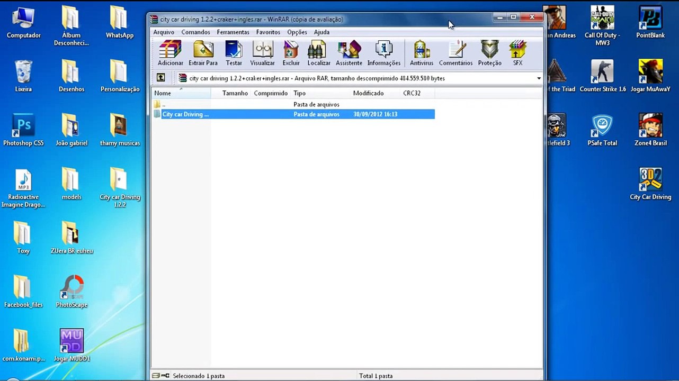
Task: Click the Informações toolbar icon
Action: pyautogui.click(x=383, y=53)
